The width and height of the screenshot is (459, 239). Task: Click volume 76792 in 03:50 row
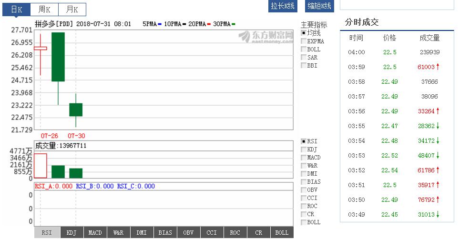coord(426,200)
